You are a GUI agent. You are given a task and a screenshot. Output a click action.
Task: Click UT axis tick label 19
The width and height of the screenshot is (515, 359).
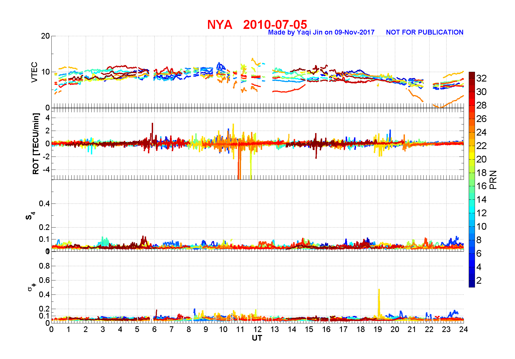coord(378,329)
